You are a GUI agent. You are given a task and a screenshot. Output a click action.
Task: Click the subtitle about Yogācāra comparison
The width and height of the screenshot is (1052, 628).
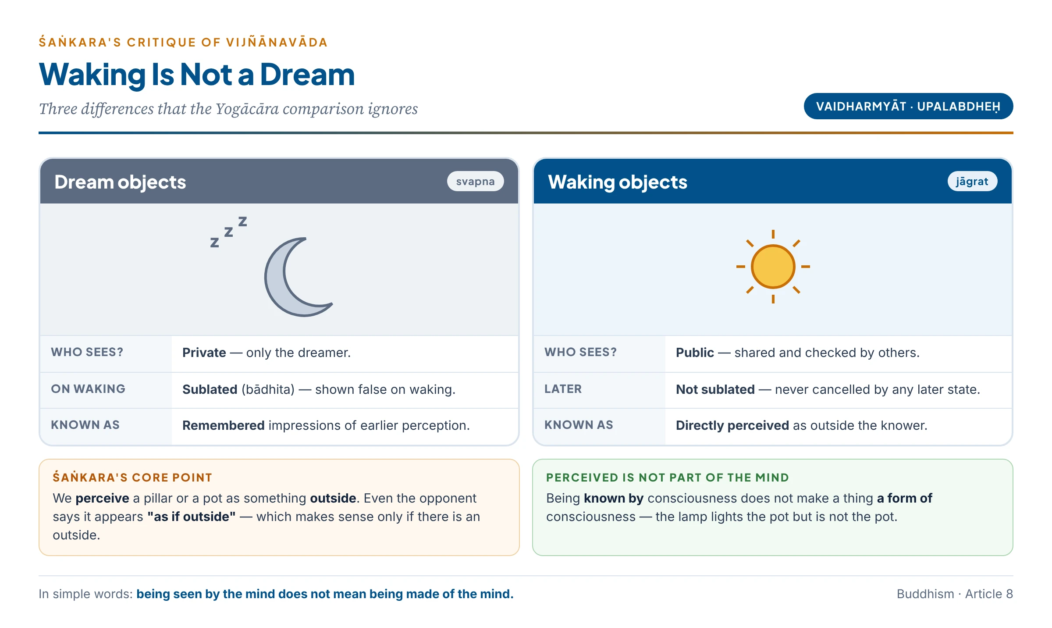(x=228, y=109)
